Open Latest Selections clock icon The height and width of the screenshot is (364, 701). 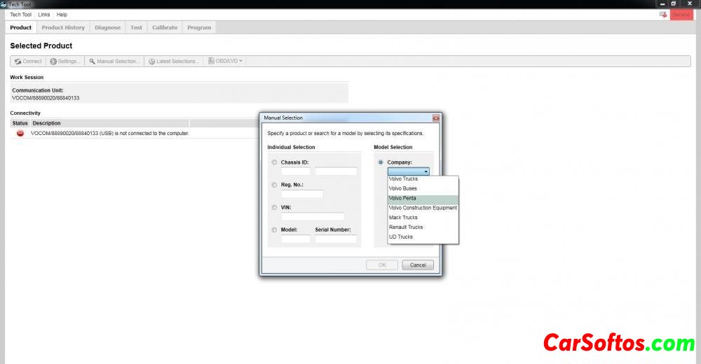(152, 62)
